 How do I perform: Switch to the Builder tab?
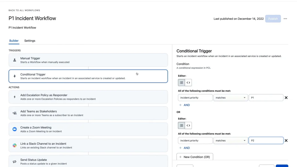tap(14, 41)
